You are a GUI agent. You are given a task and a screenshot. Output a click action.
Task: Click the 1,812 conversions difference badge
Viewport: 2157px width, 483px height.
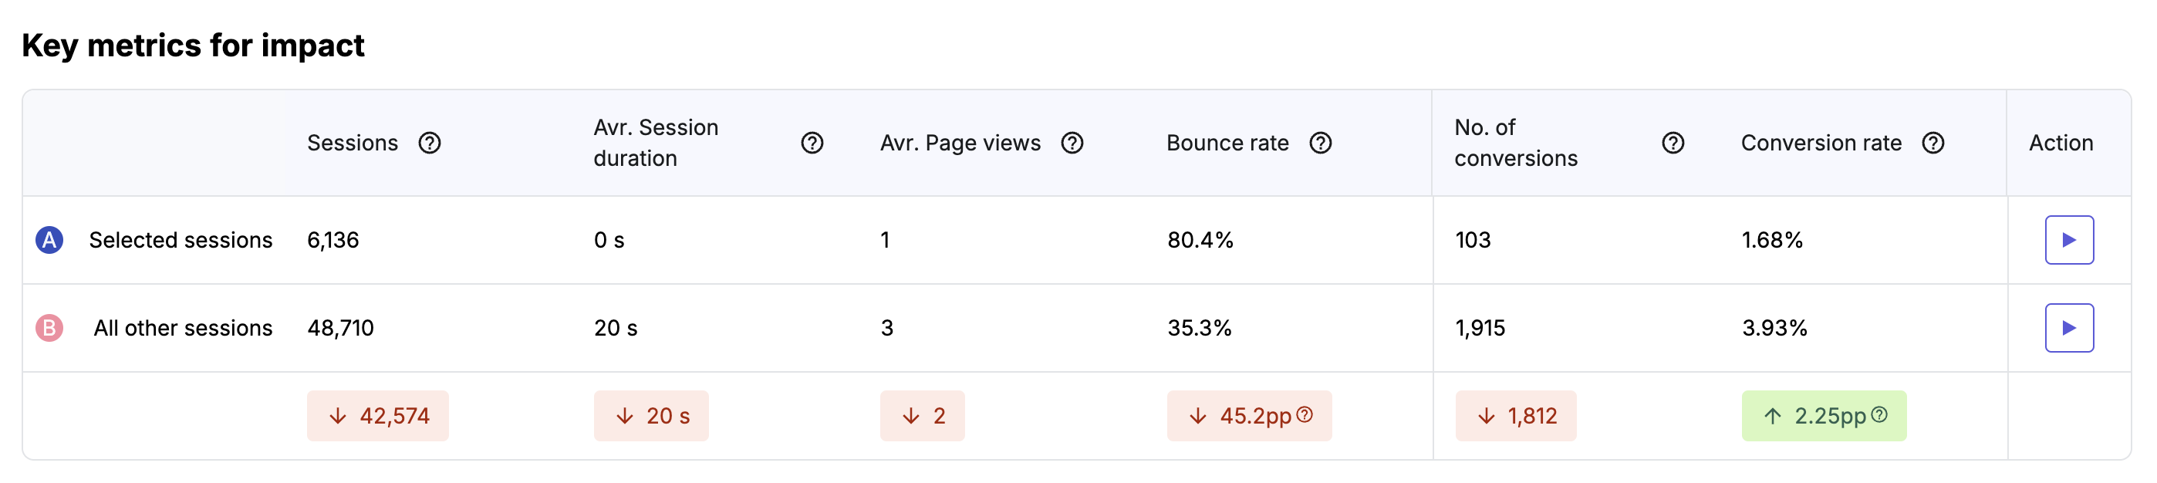point(1516,416)
